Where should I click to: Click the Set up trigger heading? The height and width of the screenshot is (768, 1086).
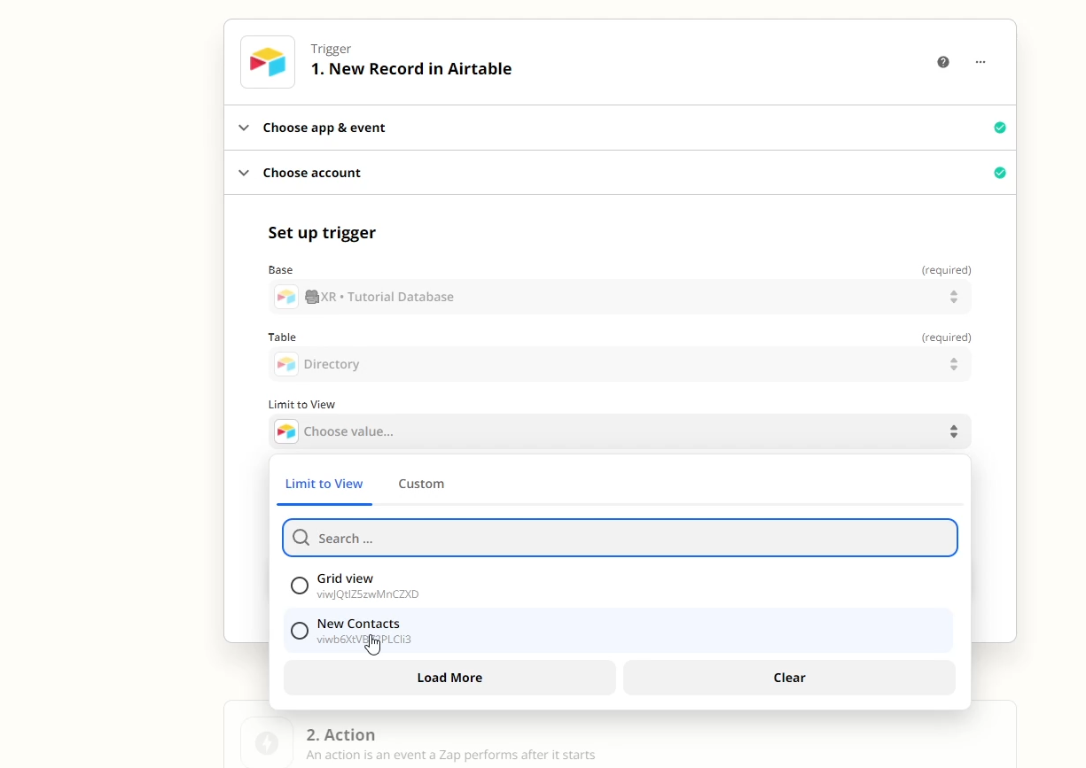(x=322, y=233)
